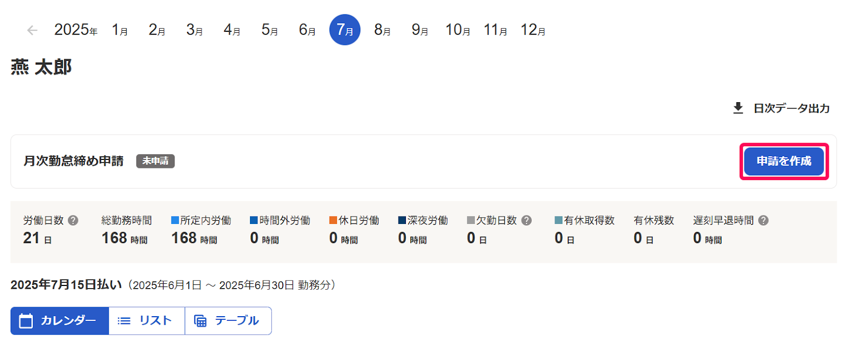This screenshot has height=349, width=849.
Task: Click help icon next to 遅刻早退時間
Action: point(763,220)
